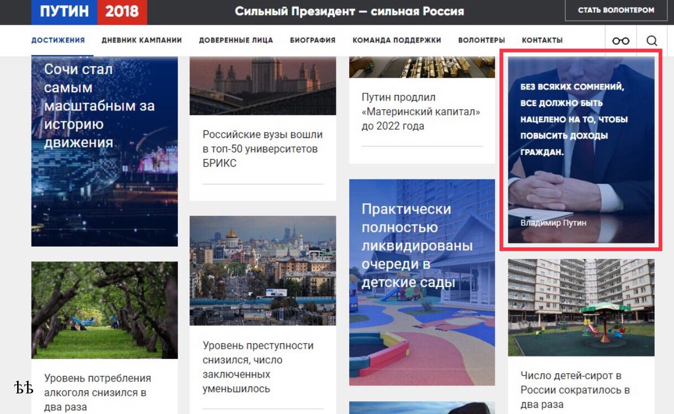Click the green park trees photo
Screen dimensions: 674x414
pos(104,310)
